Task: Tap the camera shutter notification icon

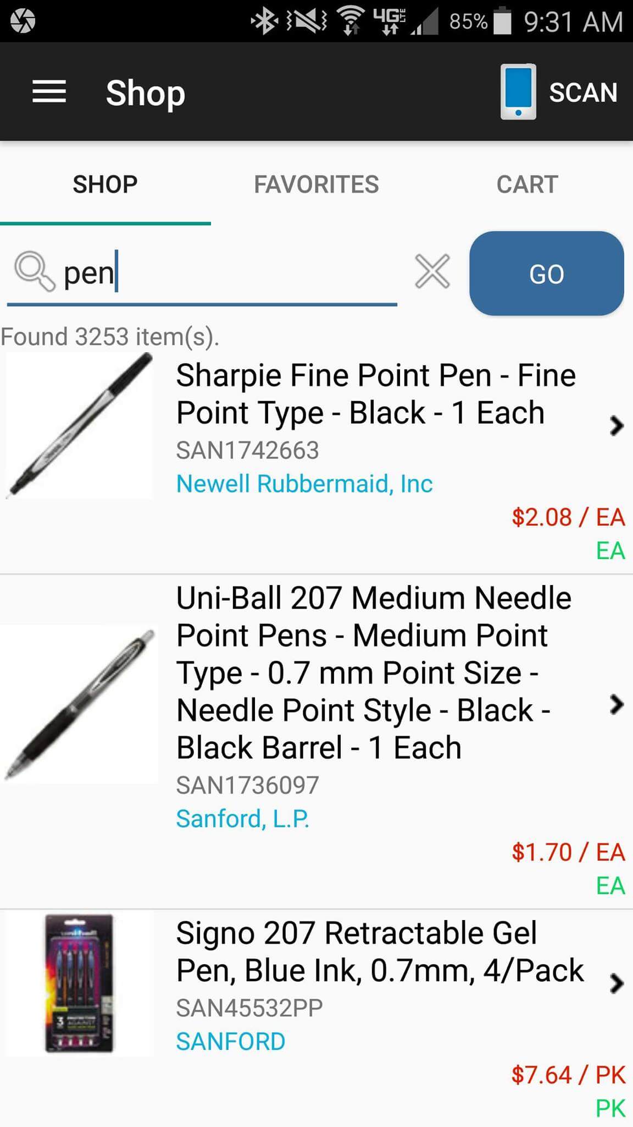Action: pos(23,21)
